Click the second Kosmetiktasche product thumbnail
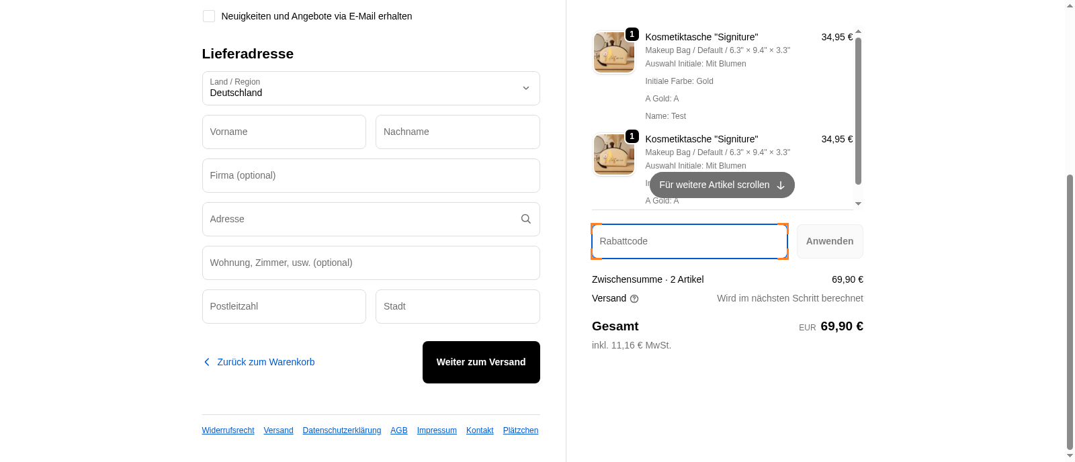Viewport: 1075px width, 462px height. (613, 154)
